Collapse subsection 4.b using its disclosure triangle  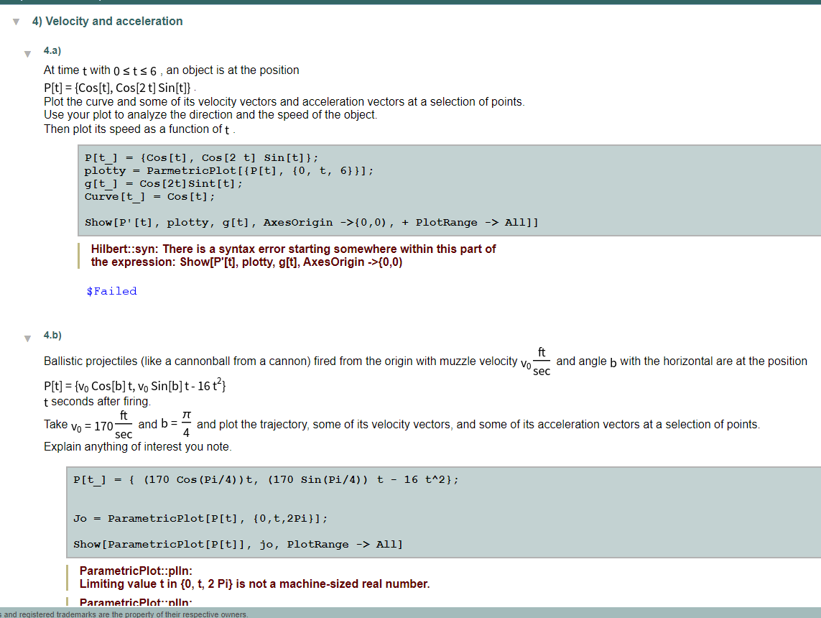(x=27, y=338)
